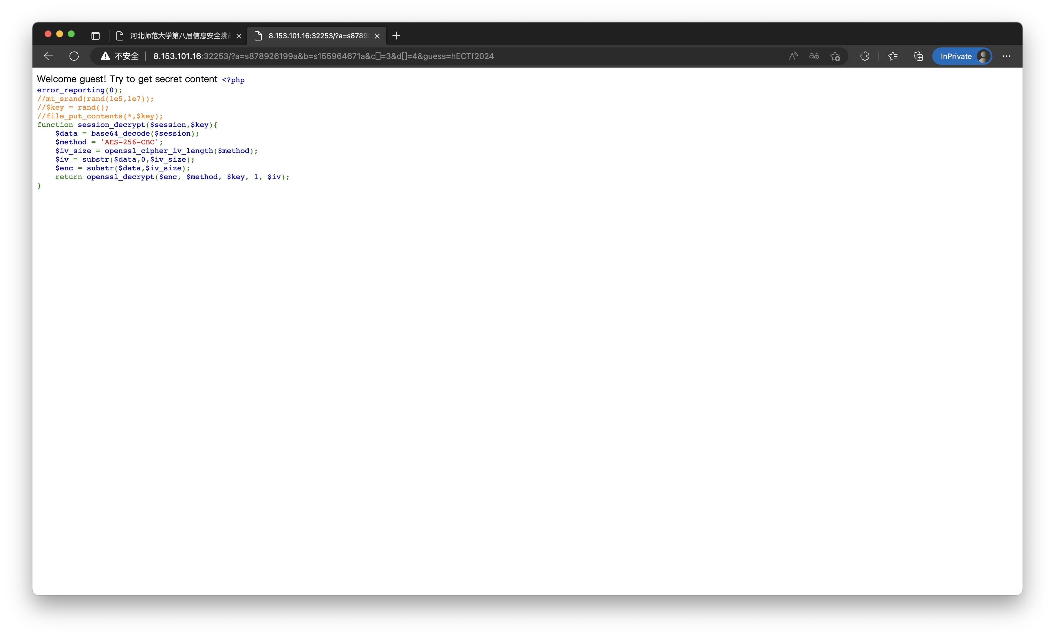Click the translate page icon

click(814, 56)
